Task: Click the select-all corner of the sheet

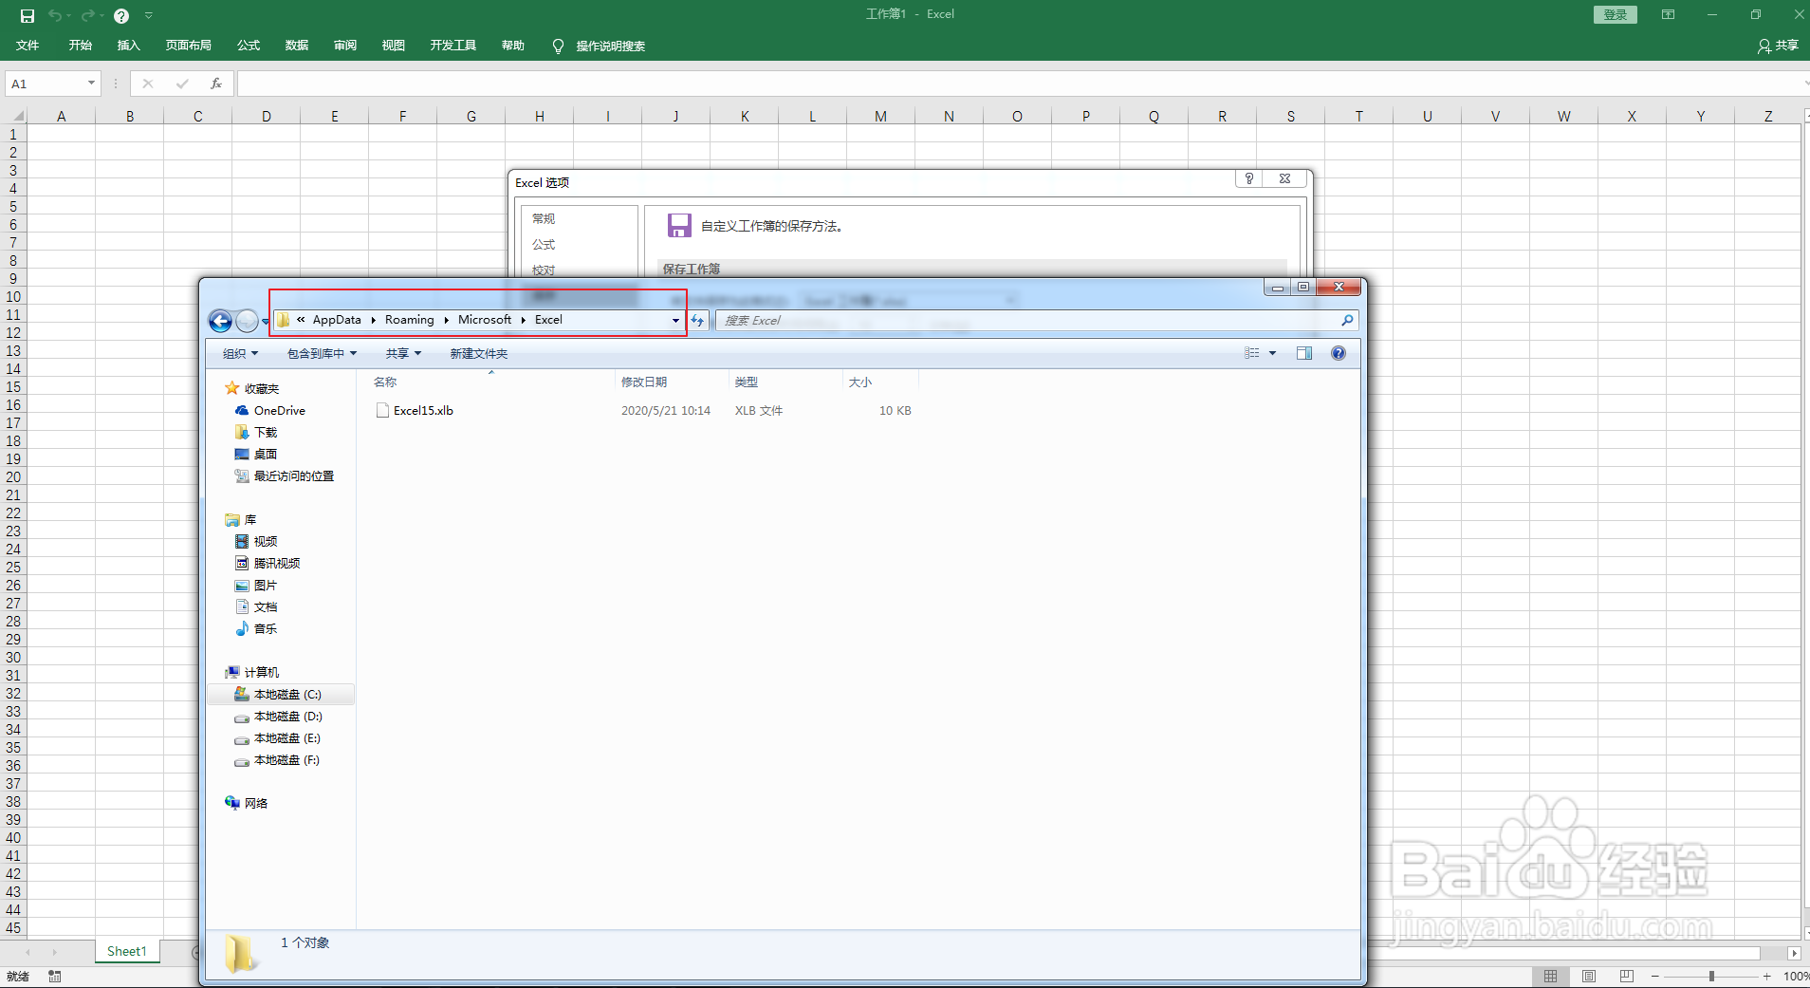Action: pos(16,116)
